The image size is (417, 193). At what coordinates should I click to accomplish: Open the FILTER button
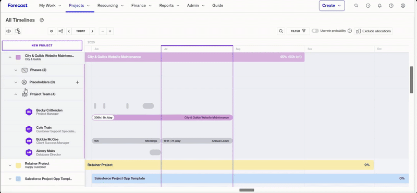coord(298,31)
